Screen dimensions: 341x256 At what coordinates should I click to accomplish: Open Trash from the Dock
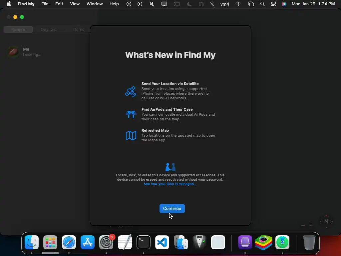(x=309, y=242)
